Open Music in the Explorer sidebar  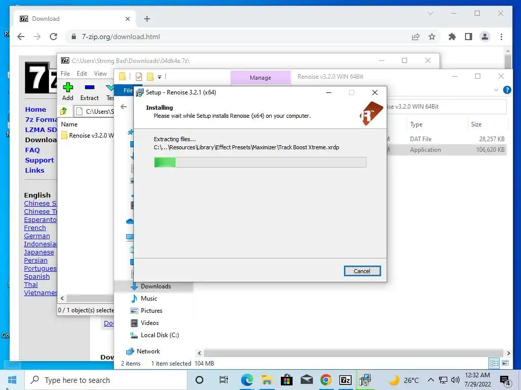[x=149, y=299]
